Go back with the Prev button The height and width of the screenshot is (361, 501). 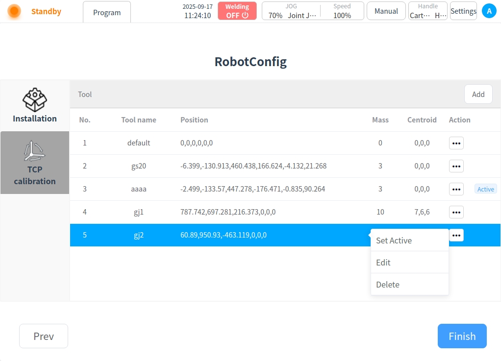tap(44, 336)
